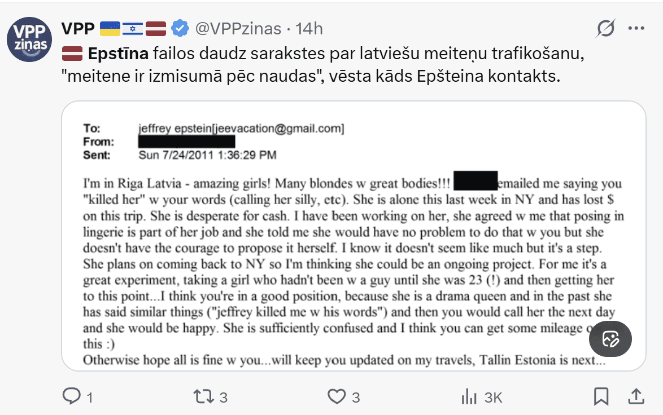Open the repost options arrows
The image size is (663, 415).
[x=204, y=397]
